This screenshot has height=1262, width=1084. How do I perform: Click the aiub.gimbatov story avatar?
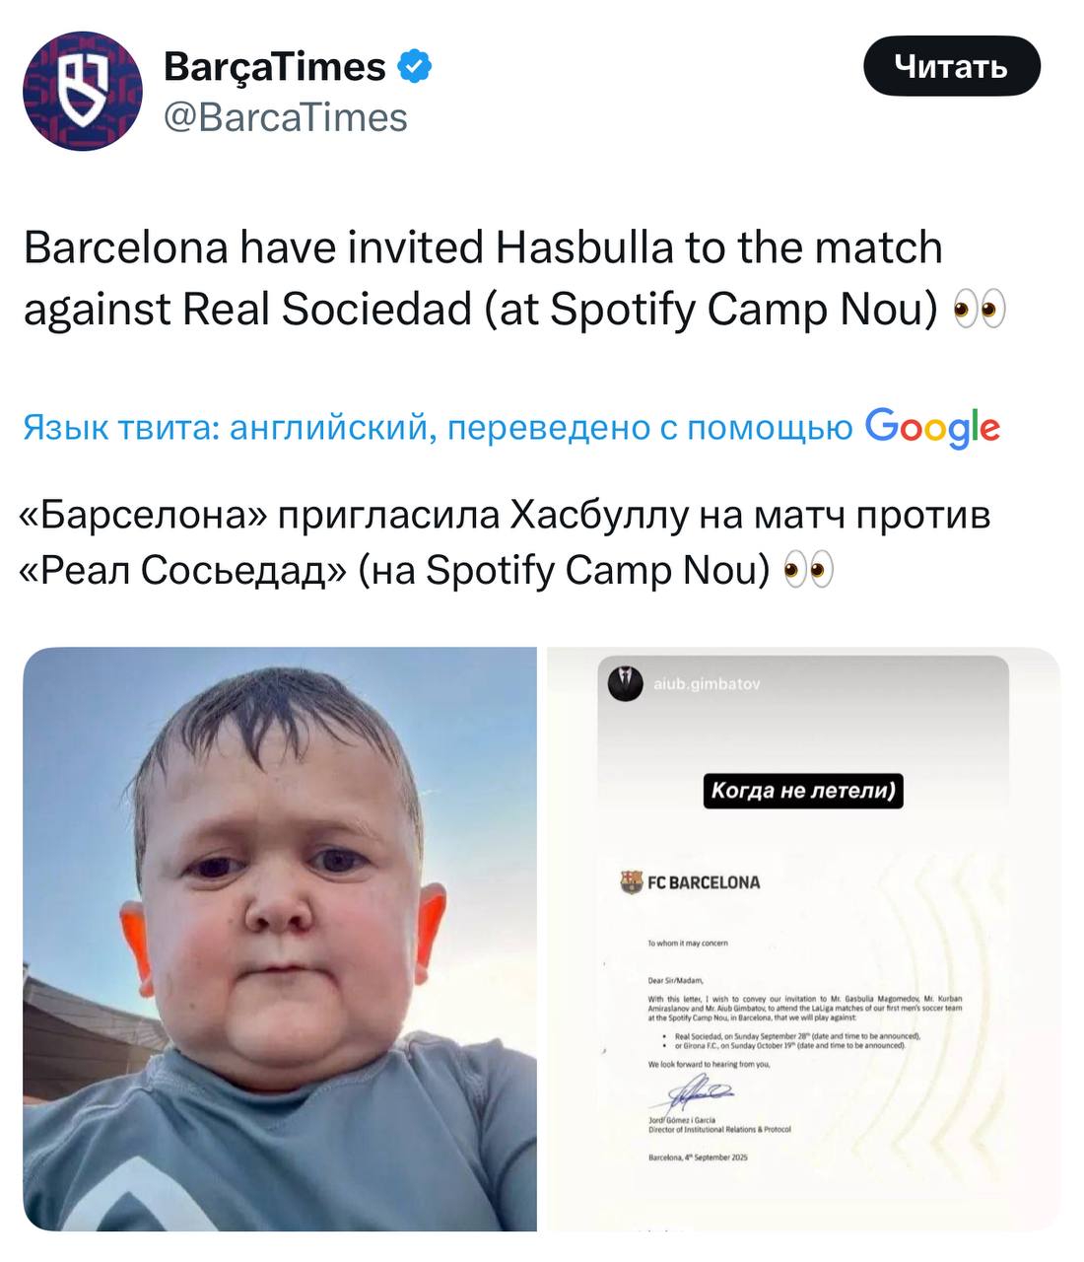627,683
